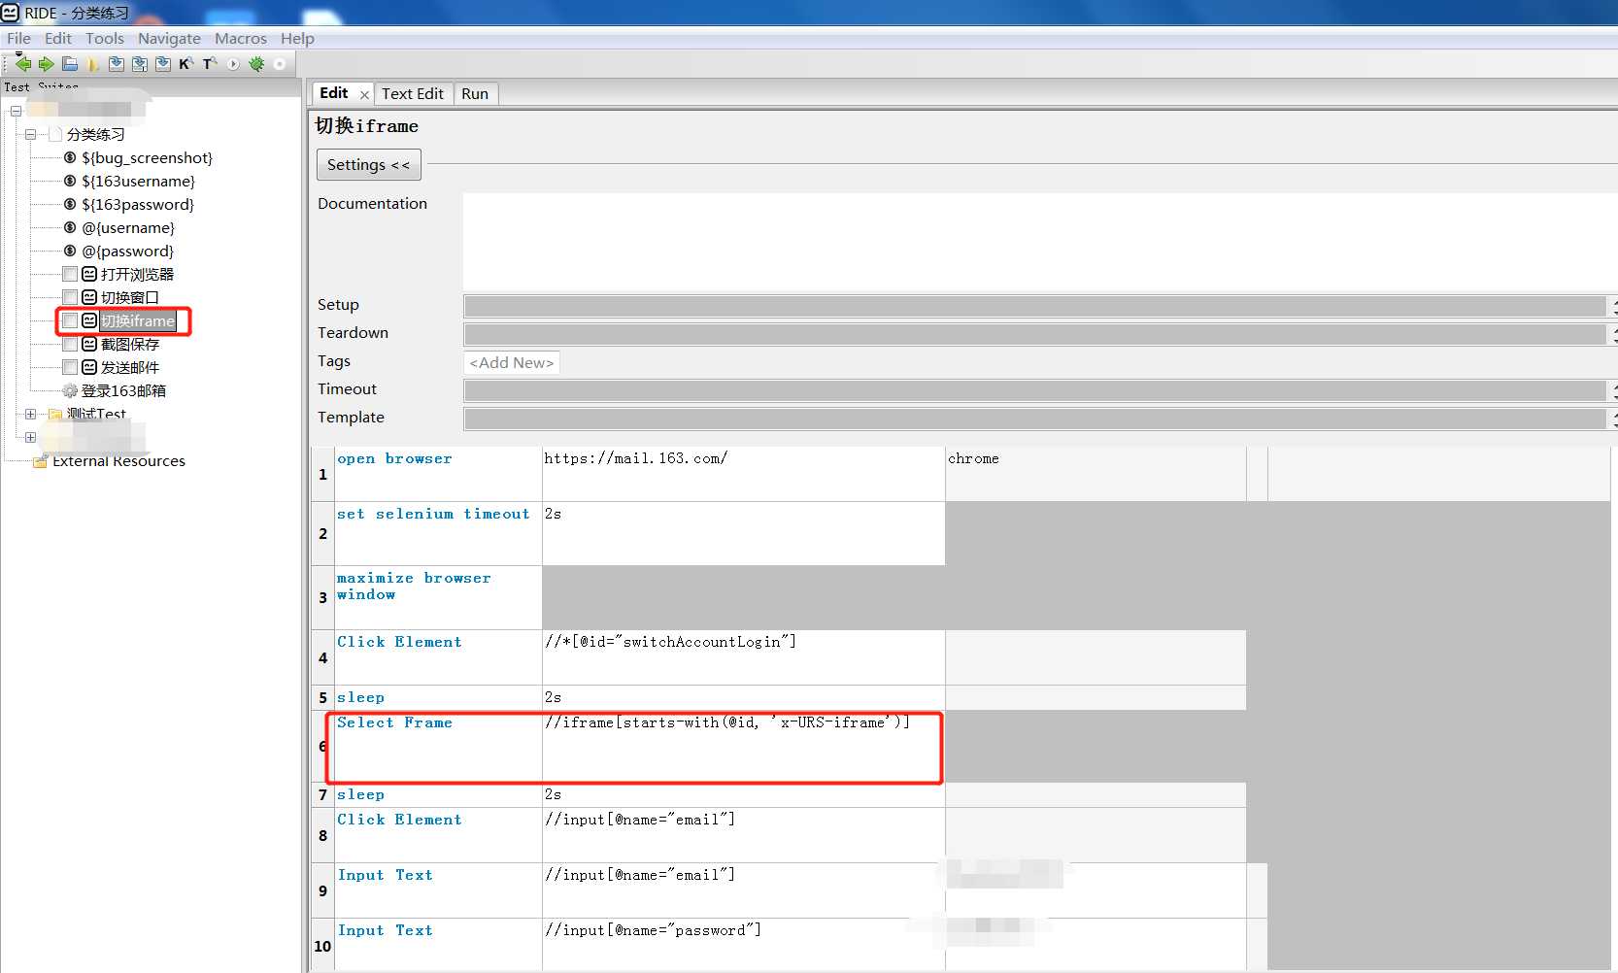Switch to the Text Edit tab
The height and width of the screenshot is (973, 1618).
click(413, 93)
